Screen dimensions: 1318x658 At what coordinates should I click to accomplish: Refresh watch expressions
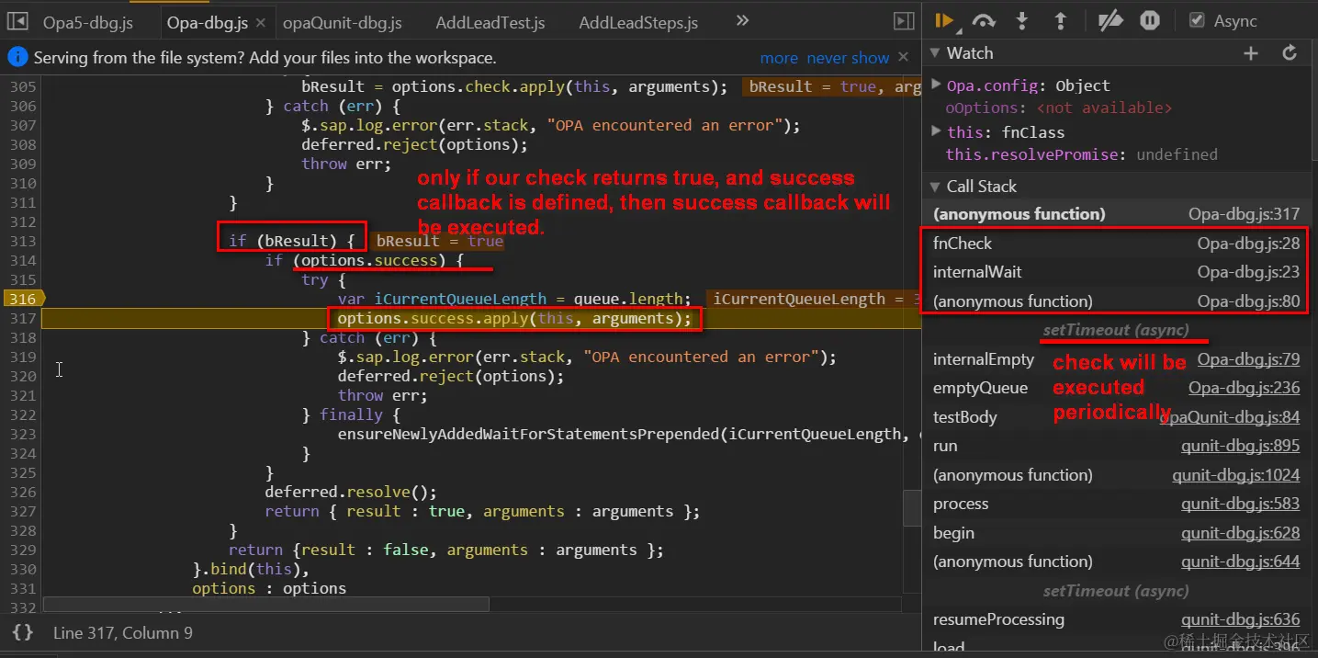pos(1290,53)
